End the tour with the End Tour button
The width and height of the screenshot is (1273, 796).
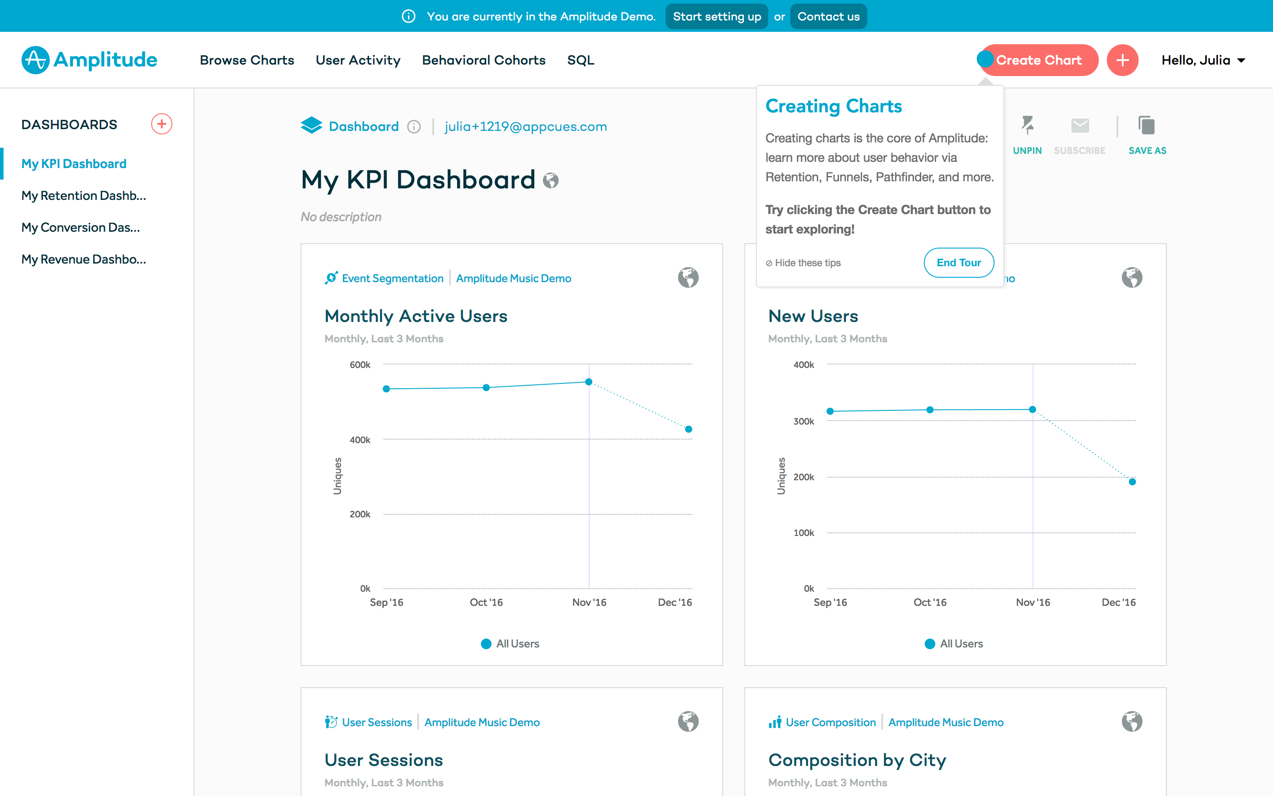(x=958, y=262)
